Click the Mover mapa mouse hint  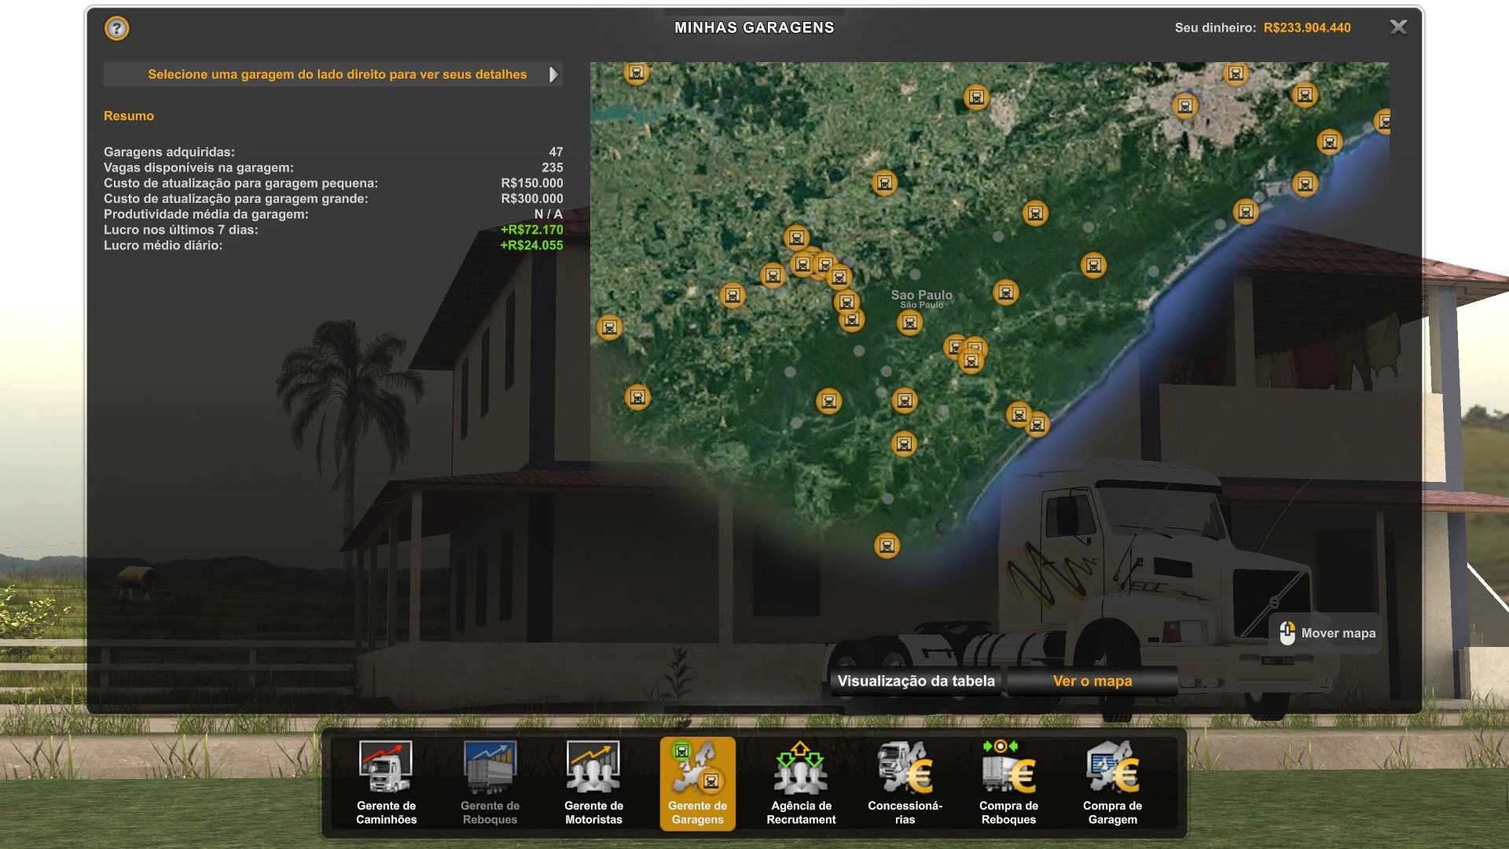coord(1327,633)
